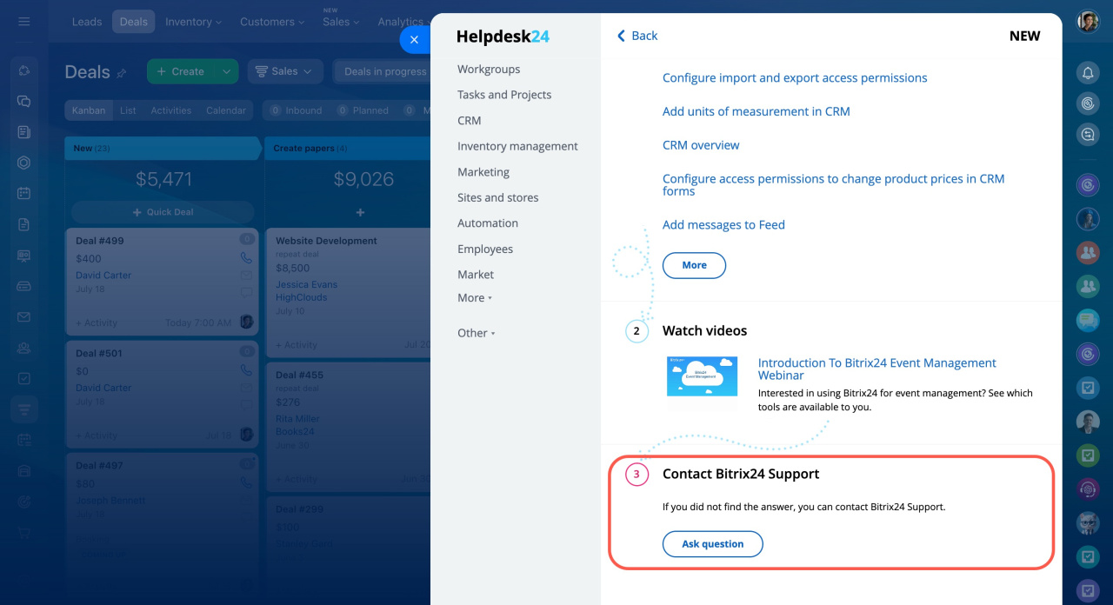Open 'Add units of measurement in CRM' article
1113x605 pixels.
(x=756, y=111)
